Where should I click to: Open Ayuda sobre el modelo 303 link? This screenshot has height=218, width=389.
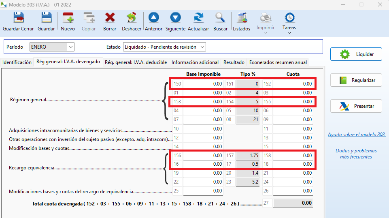356,135
